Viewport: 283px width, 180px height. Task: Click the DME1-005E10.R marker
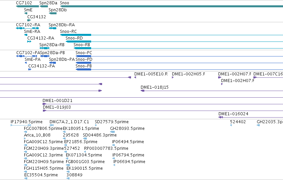click(x=135, y=77)
